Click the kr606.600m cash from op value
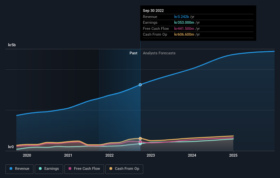This screenshot has height=178, width=280. coord(184,35)
